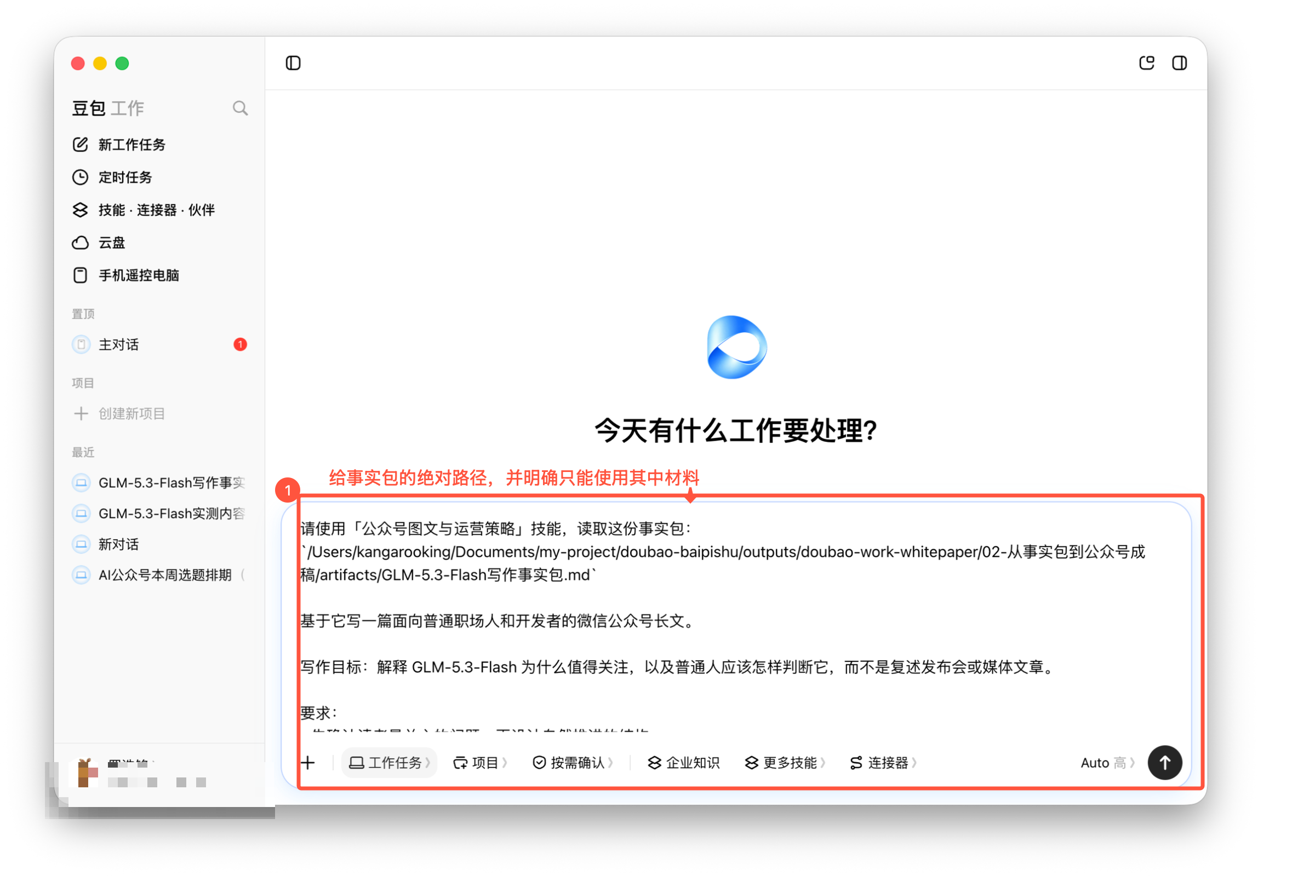Click the chat icon beside GLM-5.3-Flash实测内容

81,514
